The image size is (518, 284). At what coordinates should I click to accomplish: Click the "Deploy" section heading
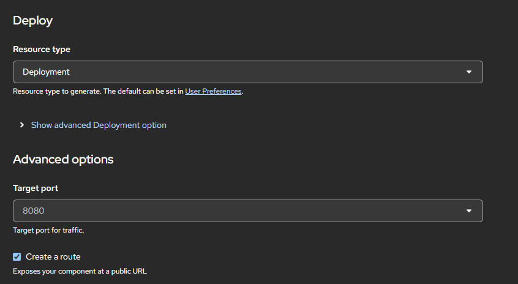pyautogui.click(x=33, y=20)
